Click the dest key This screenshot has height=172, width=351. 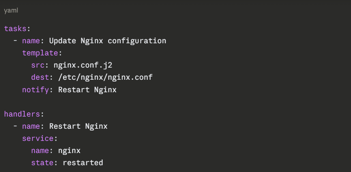pyautogui.click(x=40, y=77)
